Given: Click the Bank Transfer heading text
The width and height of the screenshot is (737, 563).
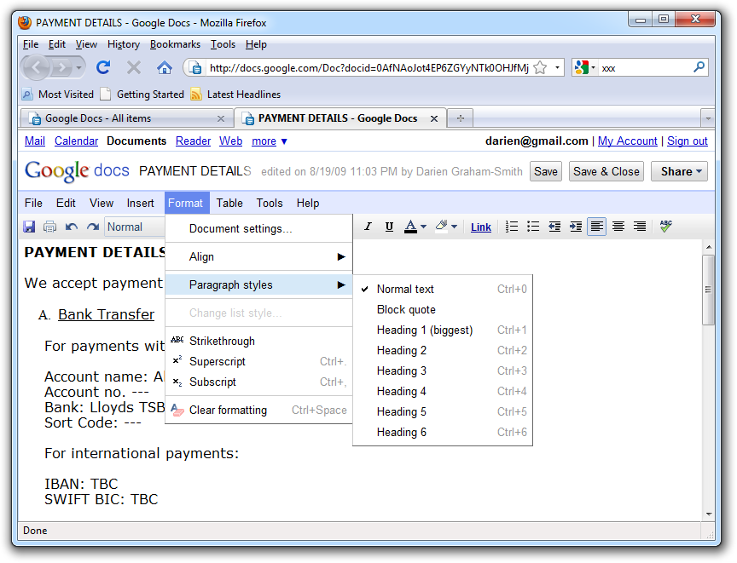Looking at the screenshot, I should pyautogui.click(x=107, y=314).
